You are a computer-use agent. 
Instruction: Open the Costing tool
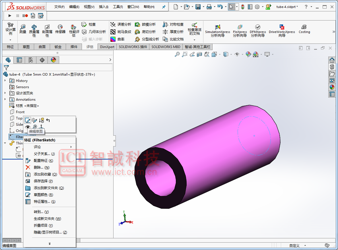click(304, 29)
